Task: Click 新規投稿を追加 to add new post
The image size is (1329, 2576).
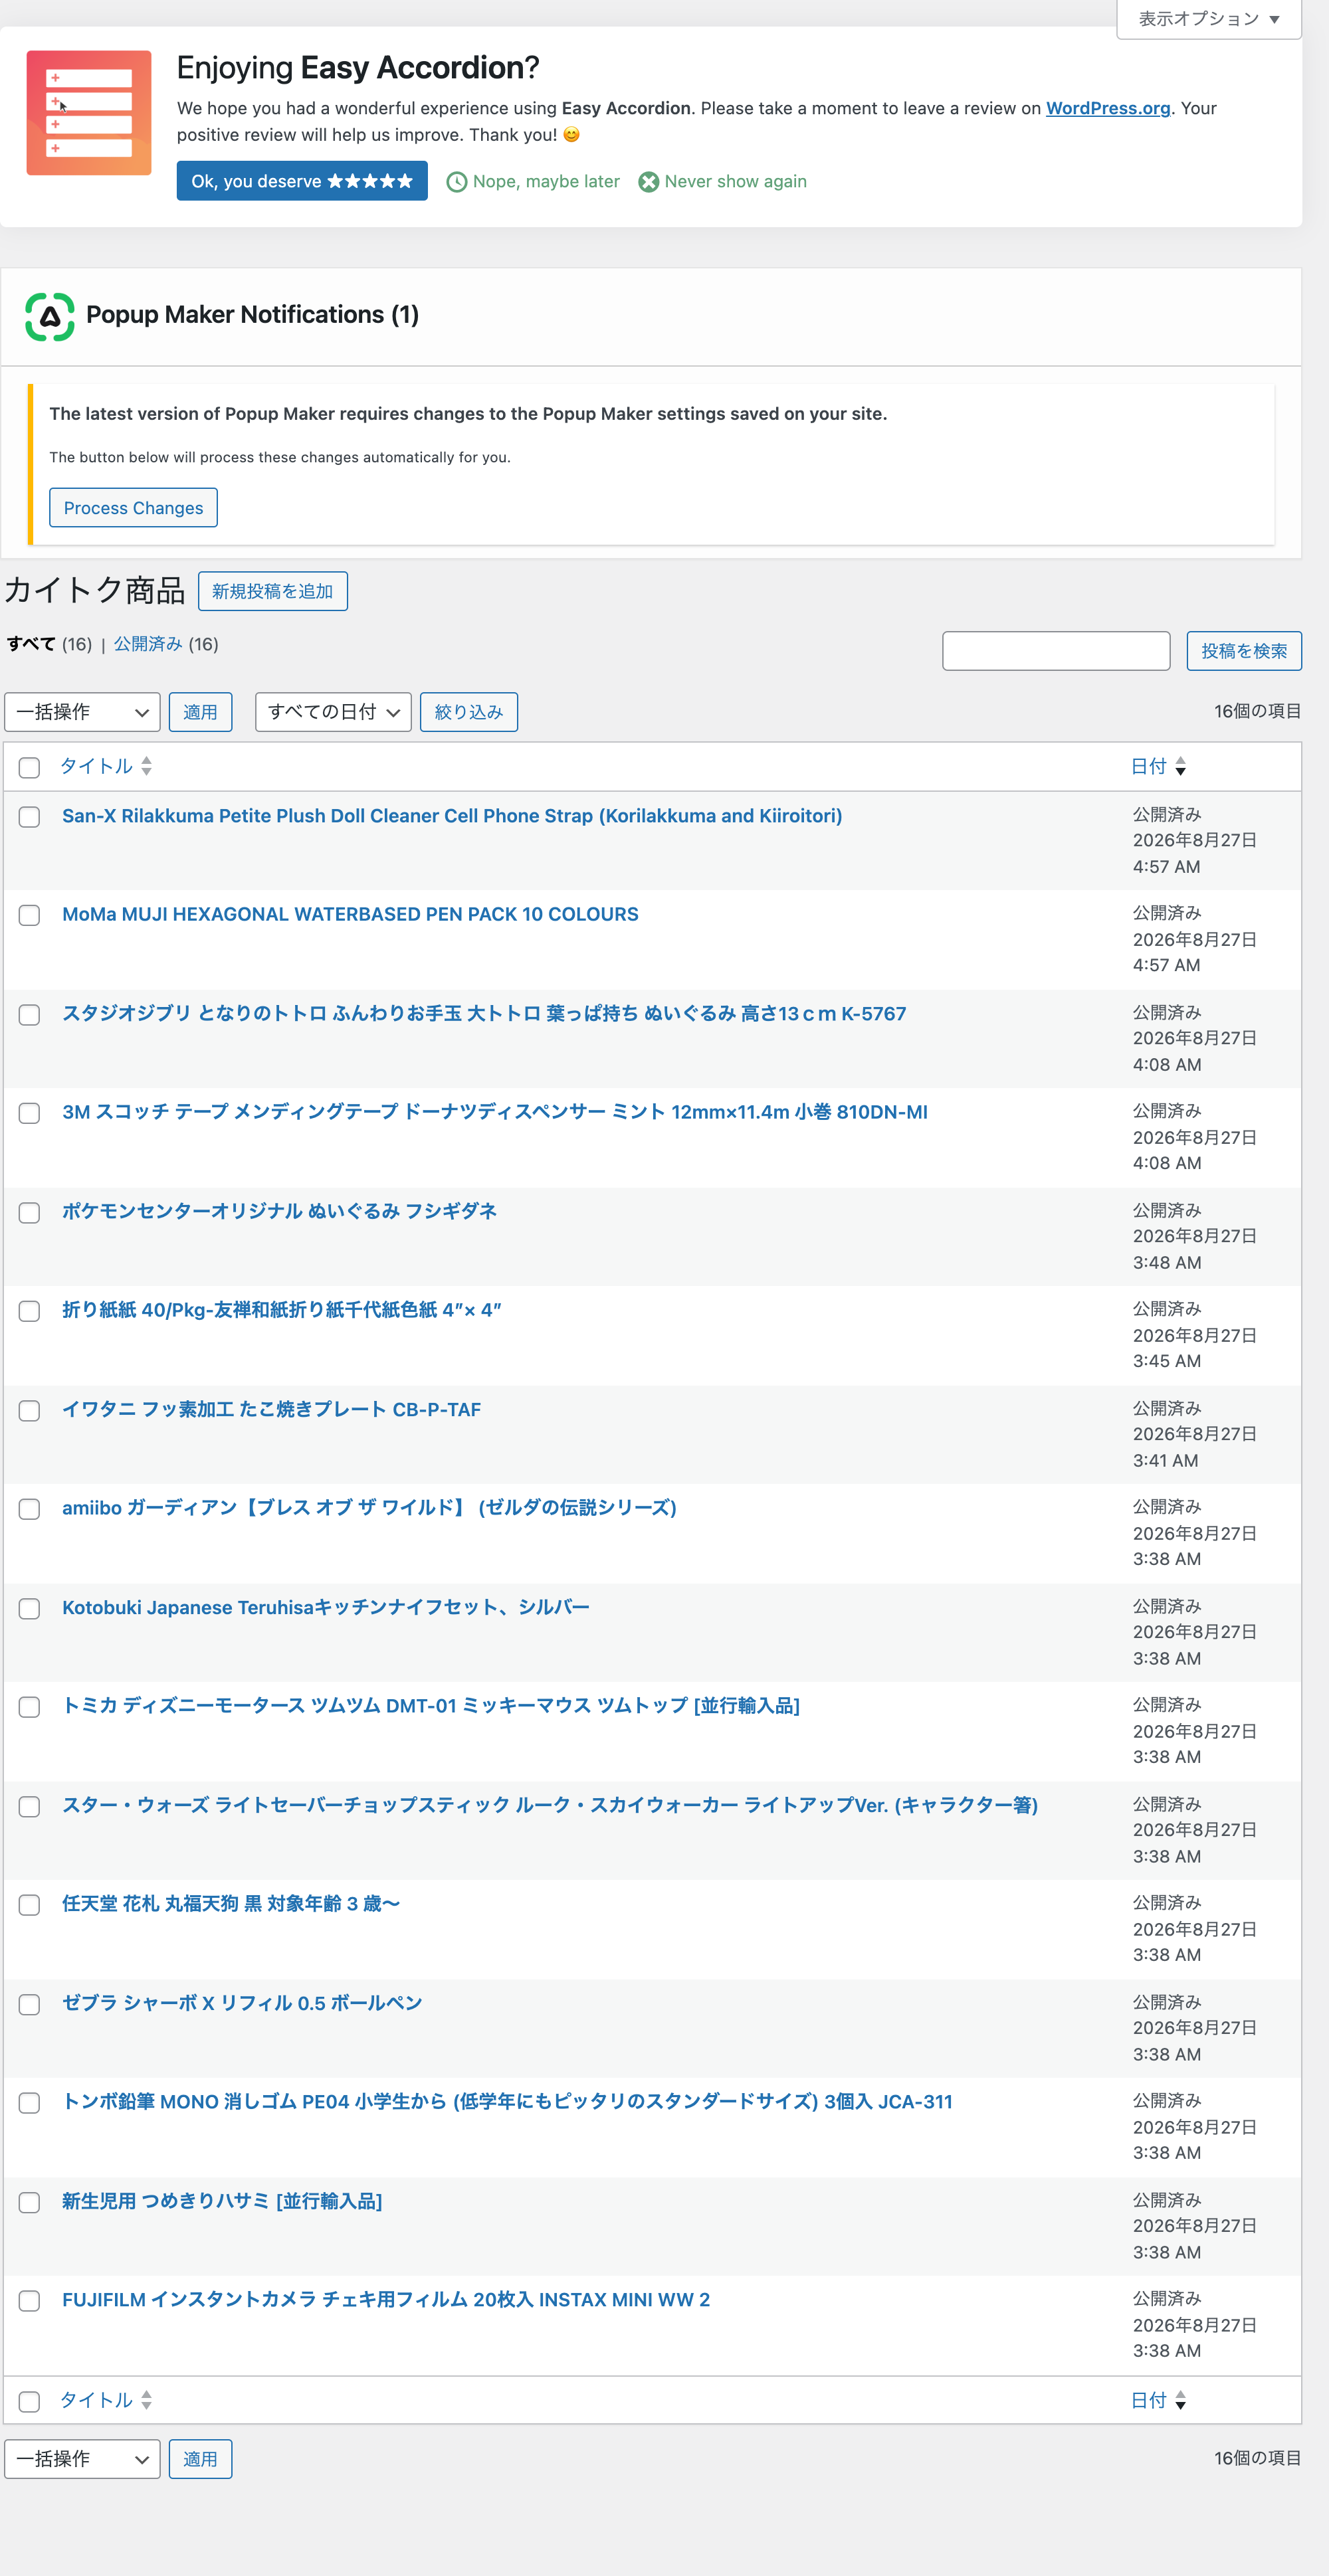Action: [272, 591]
